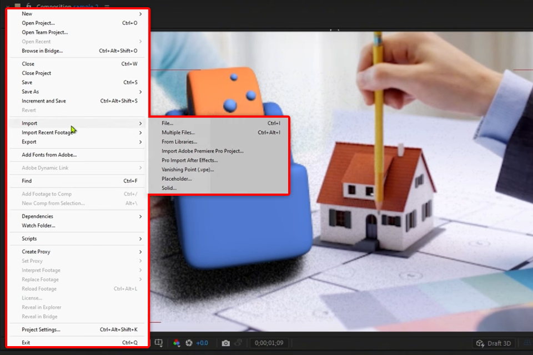Choose Solid... in the Import submenu

tap(219, 188)
